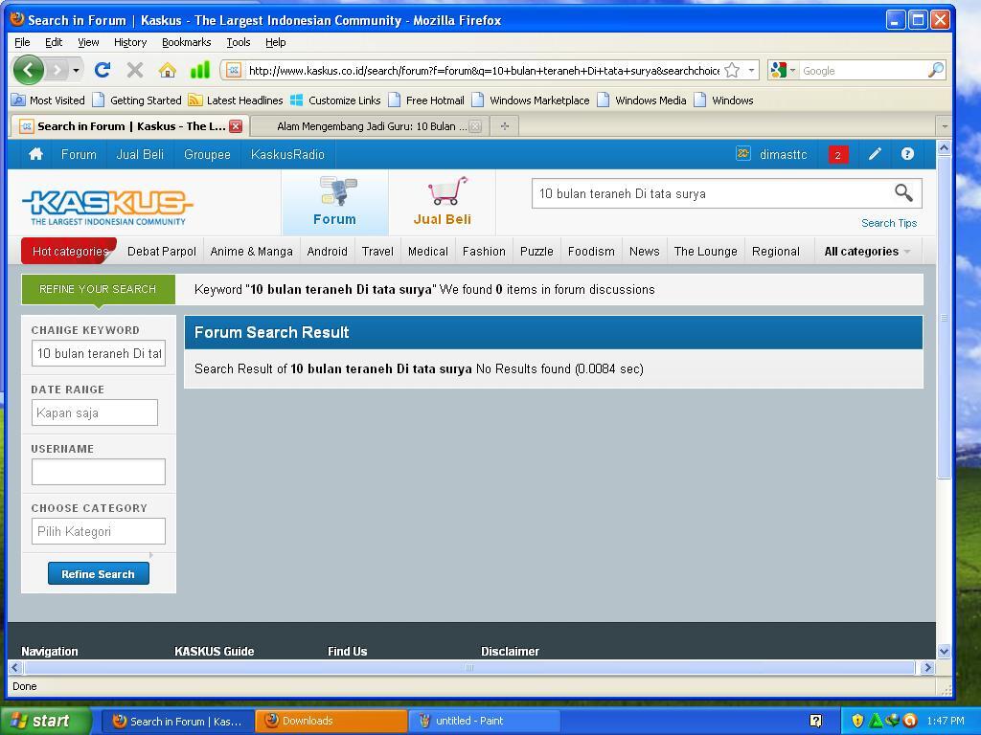Click the vertical scrollbar down arrow
The width and height of the screenshot is (981, 735).
[944, 651]
